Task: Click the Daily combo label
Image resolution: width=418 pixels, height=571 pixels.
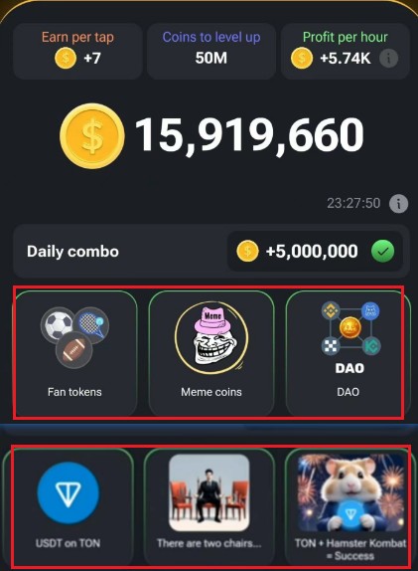Action: click(x=72, y=252)
